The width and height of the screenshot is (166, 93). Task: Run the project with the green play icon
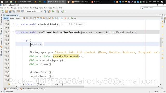53,11
